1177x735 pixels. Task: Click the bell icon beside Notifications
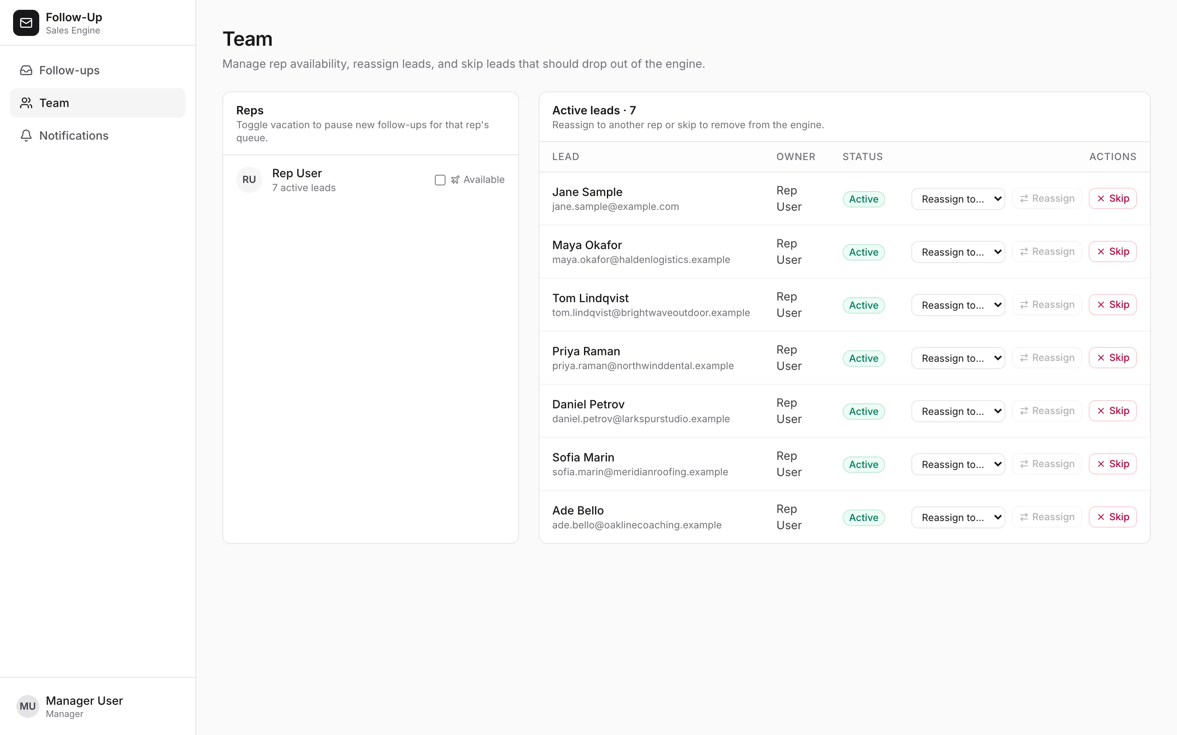pos(26,136)
